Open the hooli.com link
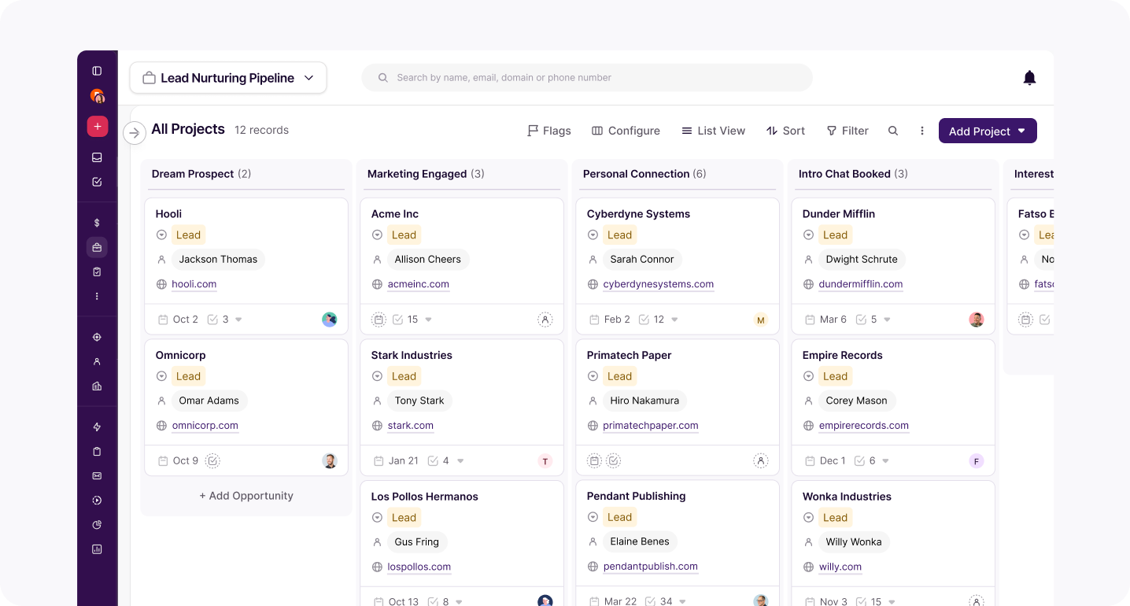1130x606 pixels. pos(194,284)
